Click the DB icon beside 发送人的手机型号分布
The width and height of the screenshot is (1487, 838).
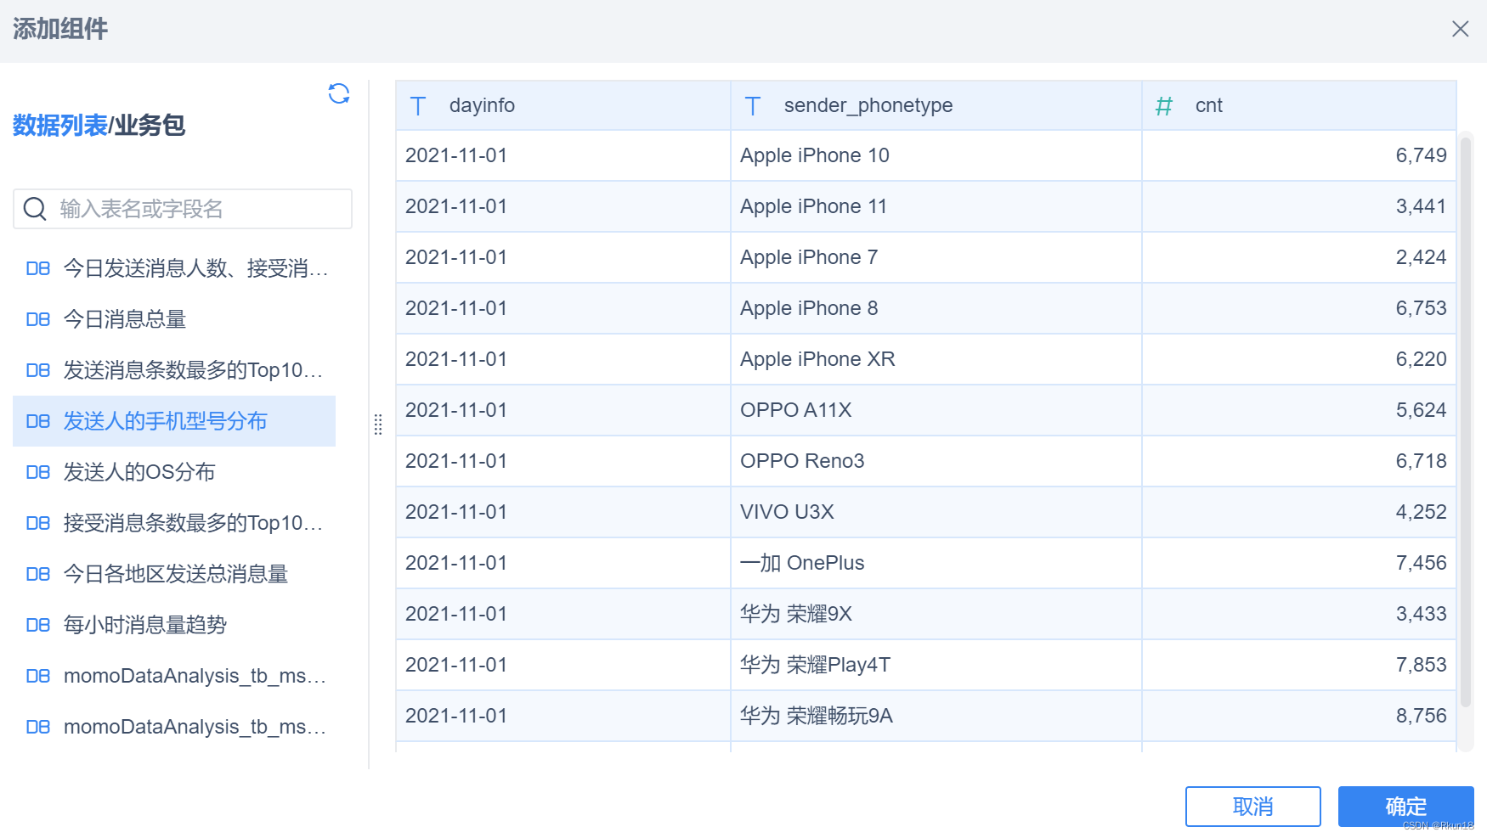(38, 421)
